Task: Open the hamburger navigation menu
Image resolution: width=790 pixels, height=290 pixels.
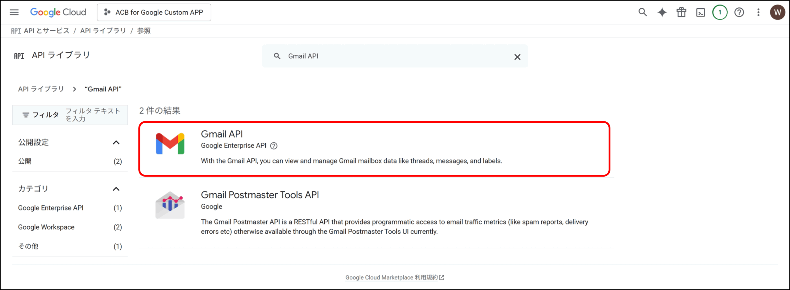Action: [x=14, y=12]
